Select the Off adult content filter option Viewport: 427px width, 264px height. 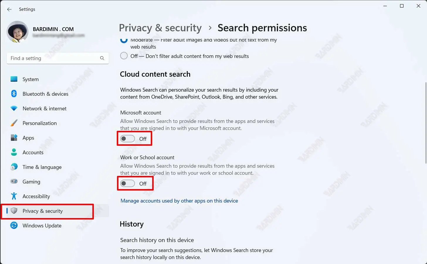[124, 56]
